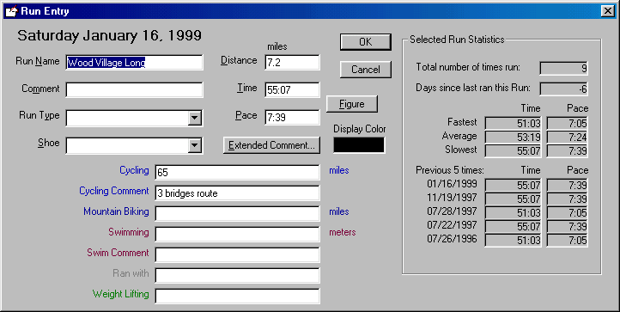Viewport: 620px width, 312px height.
Task: Click the Pace field showing 7:39
Action: coord(292,117)
